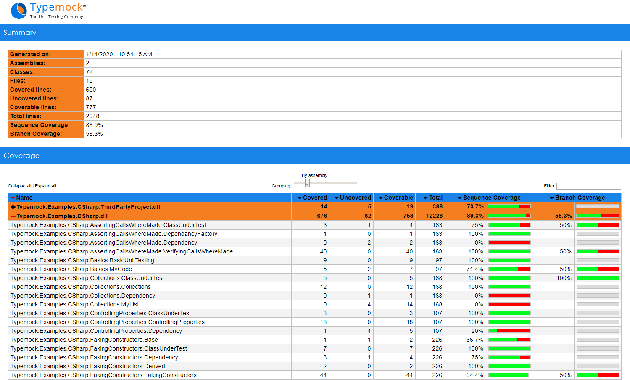Screen dimensions: 630x380
Task: Click the Typemock logo
Action: pyautogui.click(x=48, y=11)
